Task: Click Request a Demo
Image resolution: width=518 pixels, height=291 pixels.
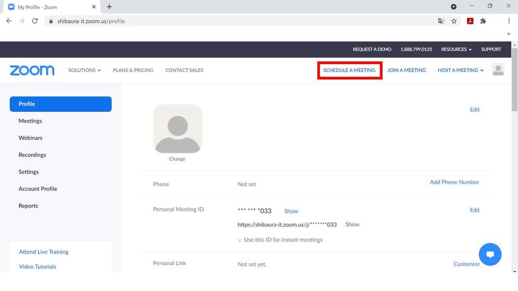Action: 372,49
